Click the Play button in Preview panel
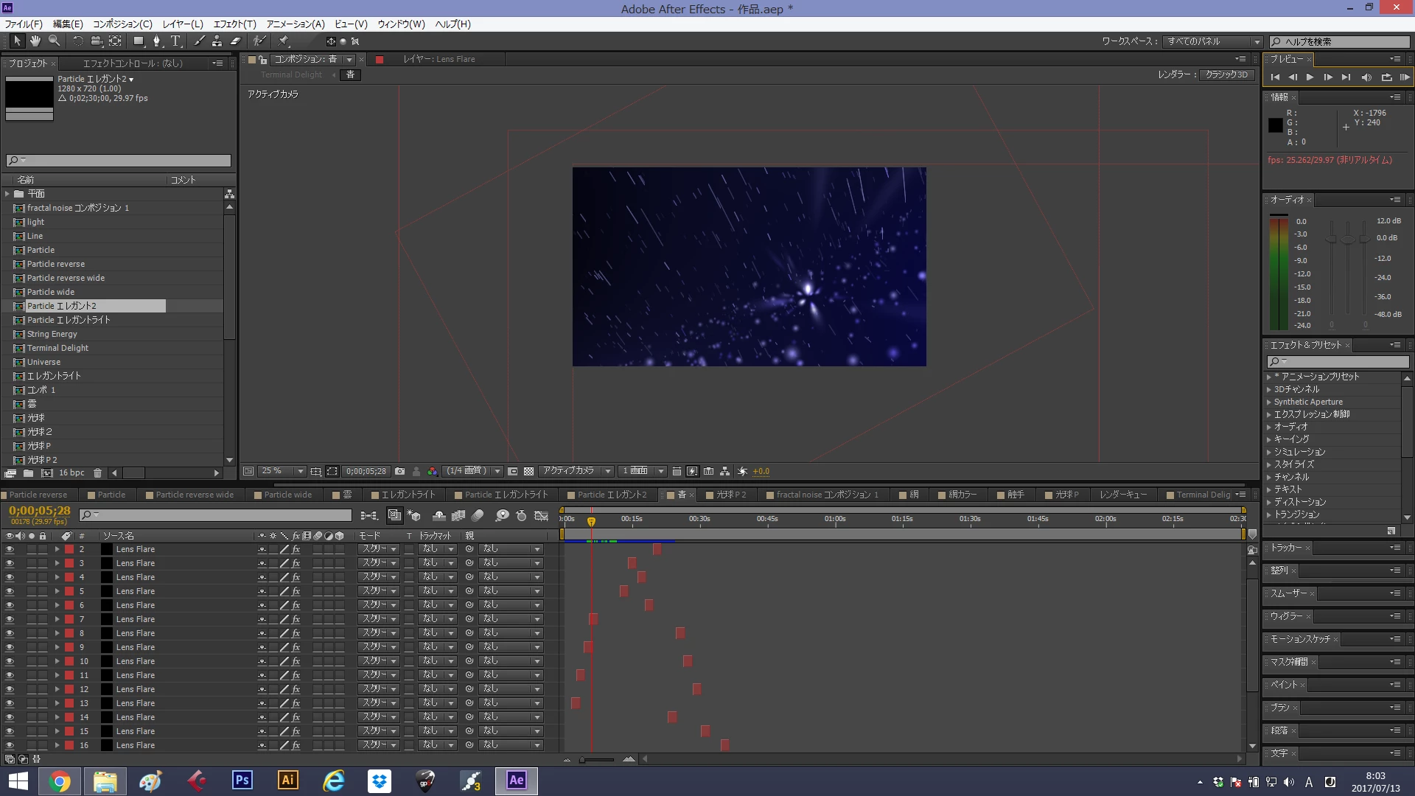Image resolution: width=1415 pixels, height=796 pixels. click(1310, 77)
